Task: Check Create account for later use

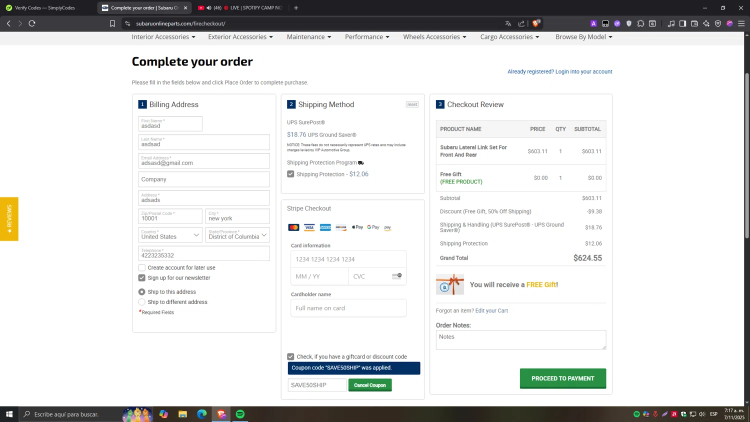Action: coord(142,267)
